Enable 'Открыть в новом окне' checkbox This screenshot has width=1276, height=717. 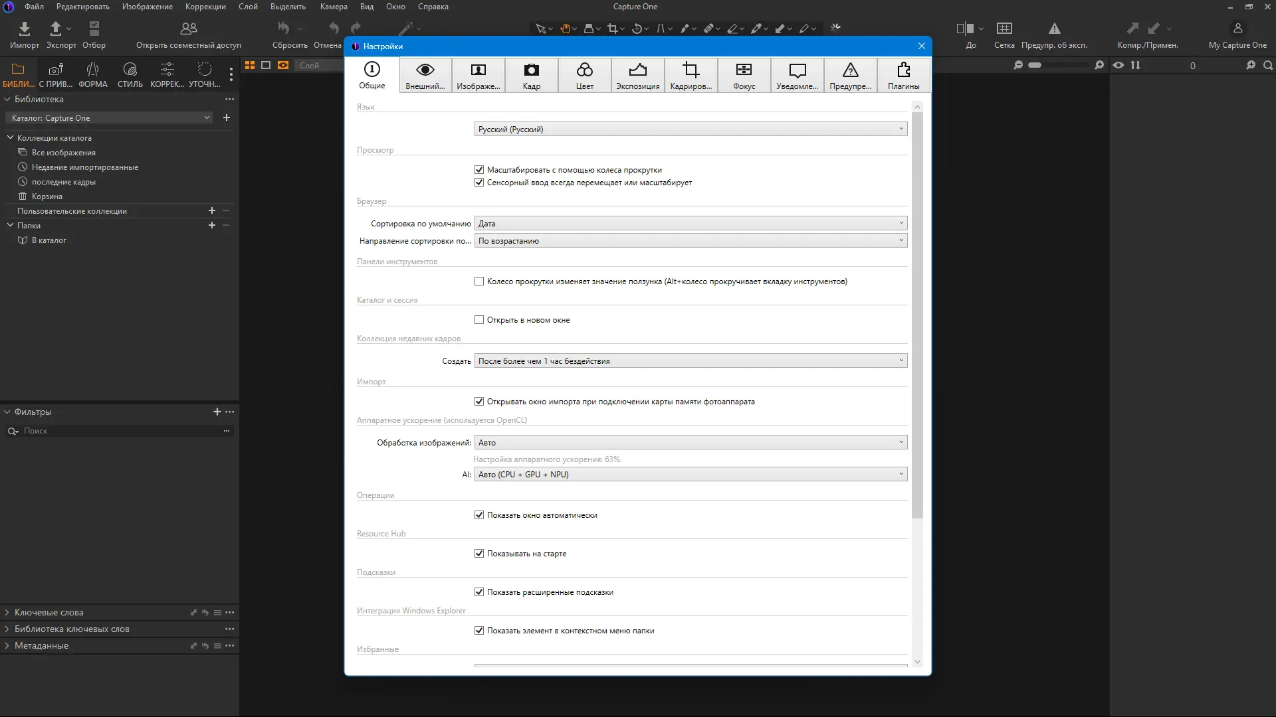tap(479, 320)
